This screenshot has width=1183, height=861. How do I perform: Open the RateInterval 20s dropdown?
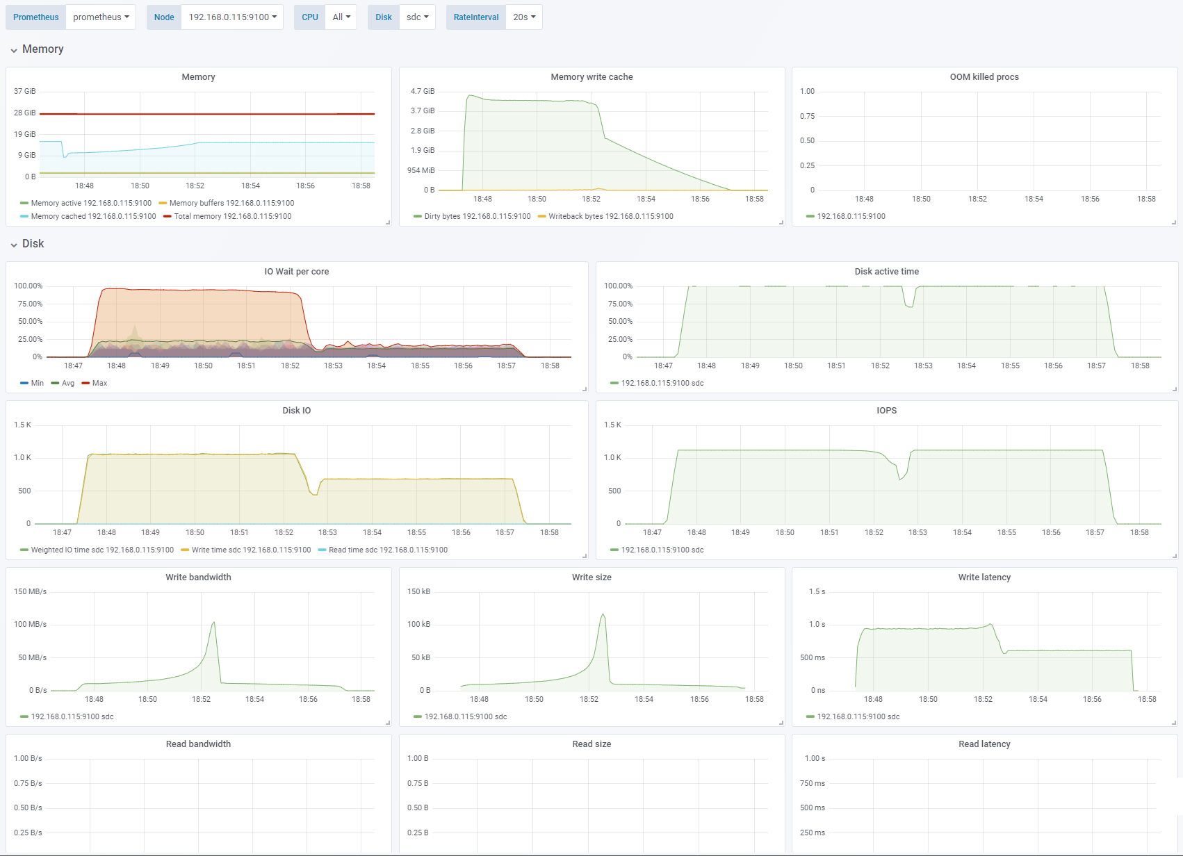524,17
